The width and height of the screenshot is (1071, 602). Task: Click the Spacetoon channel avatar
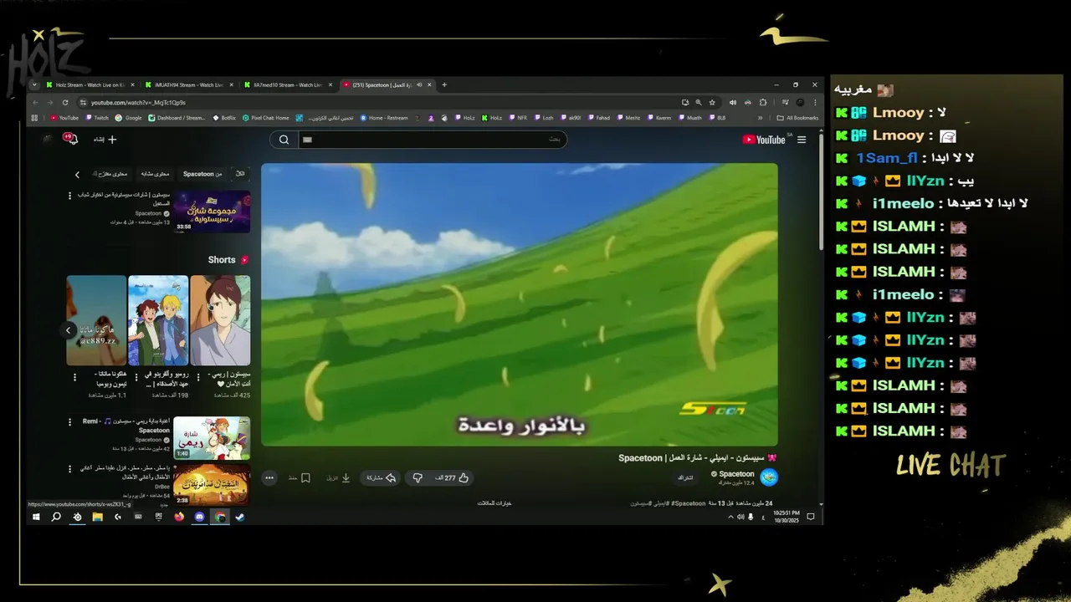[x=769, y=477]
